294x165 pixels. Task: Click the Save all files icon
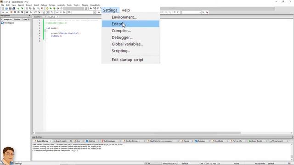pos(14,8)
